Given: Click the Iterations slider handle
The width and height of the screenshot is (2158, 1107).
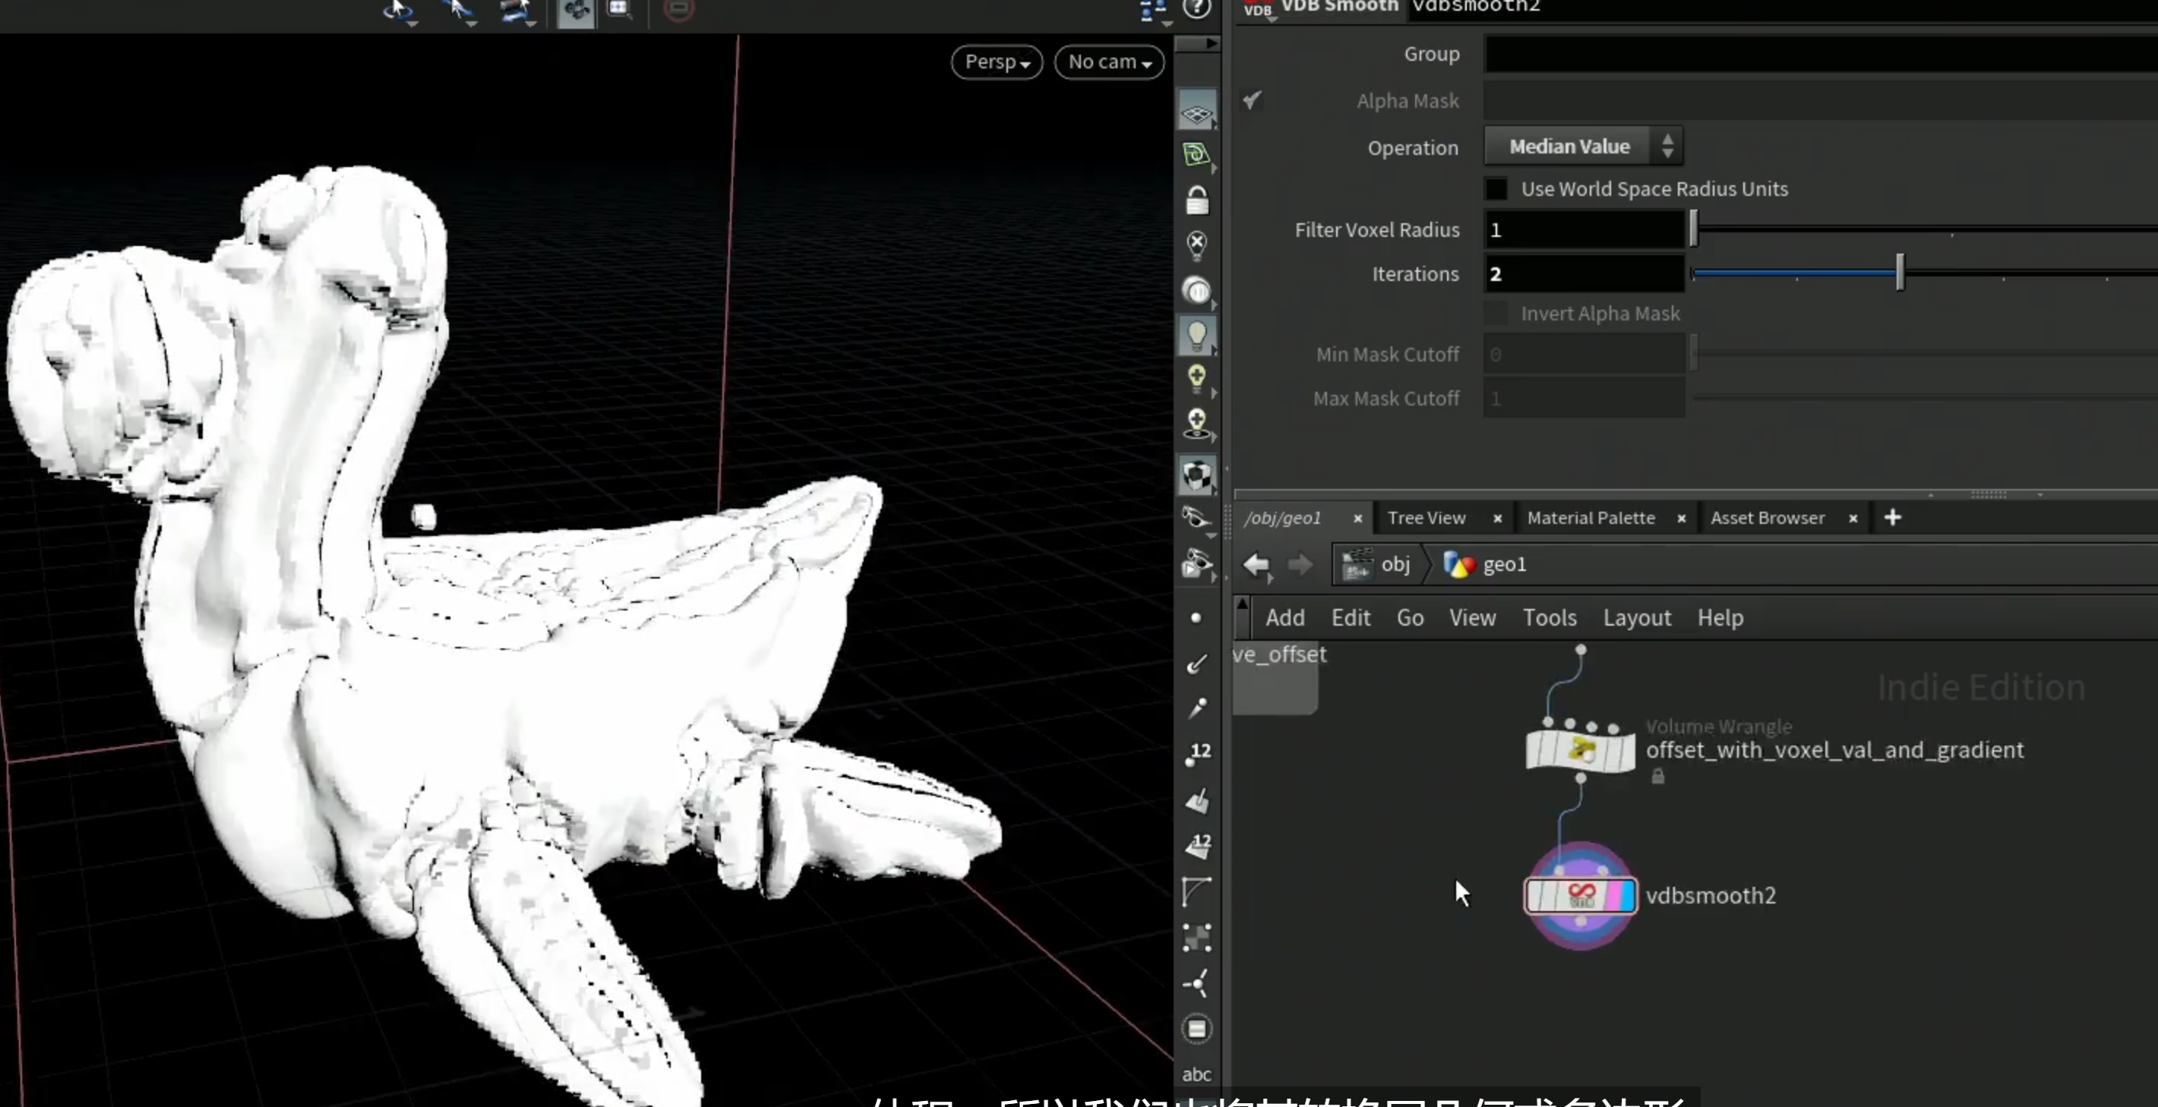Looking at the screenshot, I should click(x=1900, y=273).
